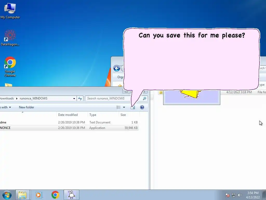Click the 2/26/2019 10:38 PM date cell
The image size is (266, 200).
71,122
